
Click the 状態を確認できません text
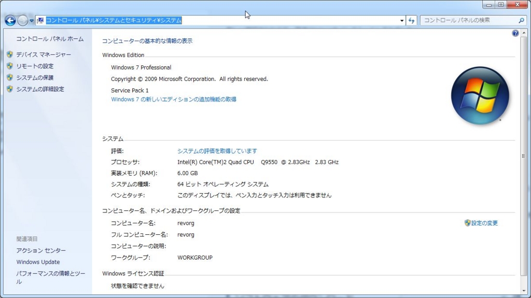coord(137,286)
